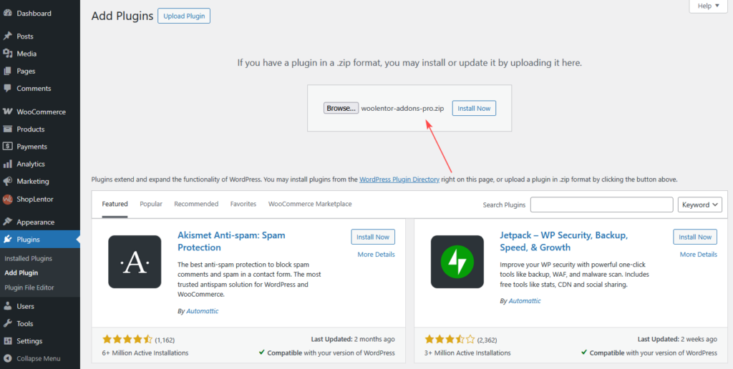Open the WordPress Plugin Directory link
The height and width of the screenshot is (369, 733).
[x=399, y=179]
